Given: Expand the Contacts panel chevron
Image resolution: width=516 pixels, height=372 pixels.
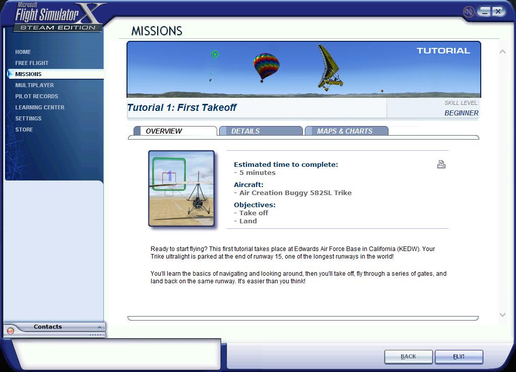Looking at the screenshot, I should [x=99, y=327].
